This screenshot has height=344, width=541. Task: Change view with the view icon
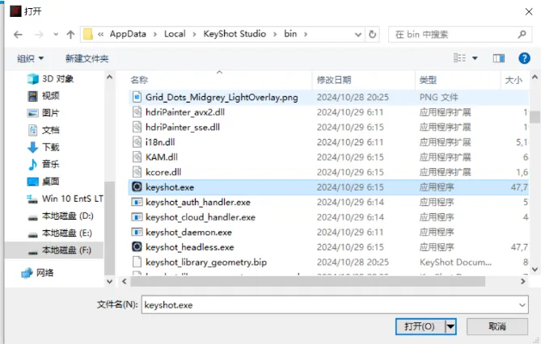459,58
